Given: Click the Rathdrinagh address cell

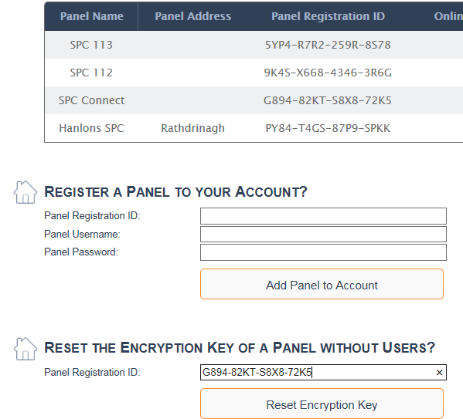Looking at the screenshot, I should coord(192,128).
